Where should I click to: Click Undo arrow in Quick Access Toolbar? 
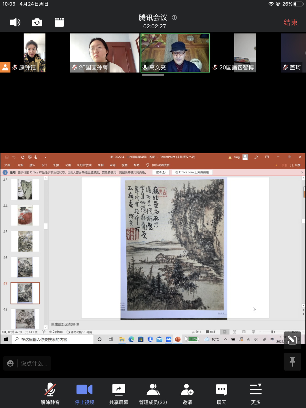(14, 157)
